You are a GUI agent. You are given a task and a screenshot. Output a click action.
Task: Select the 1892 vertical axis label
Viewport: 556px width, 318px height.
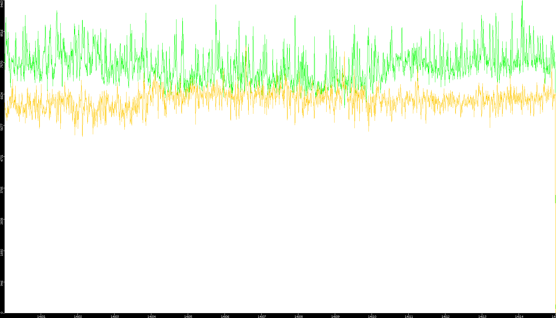coord(2,252)
